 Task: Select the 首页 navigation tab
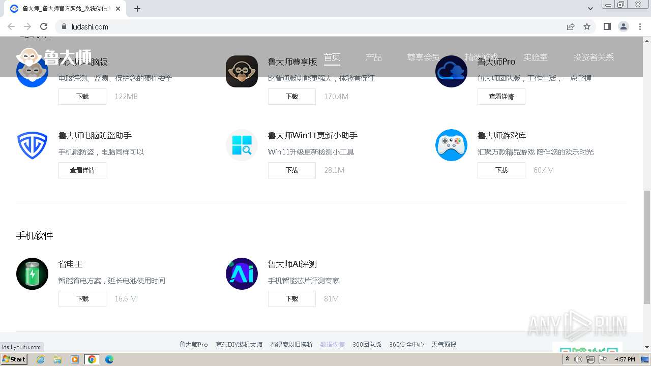click(332, 57)
